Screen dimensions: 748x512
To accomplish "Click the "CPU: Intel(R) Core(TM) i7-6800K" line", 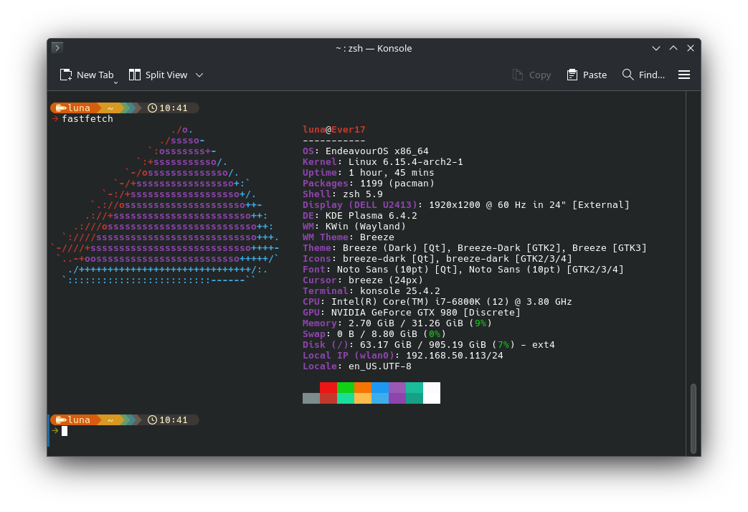I will point(437,302).
